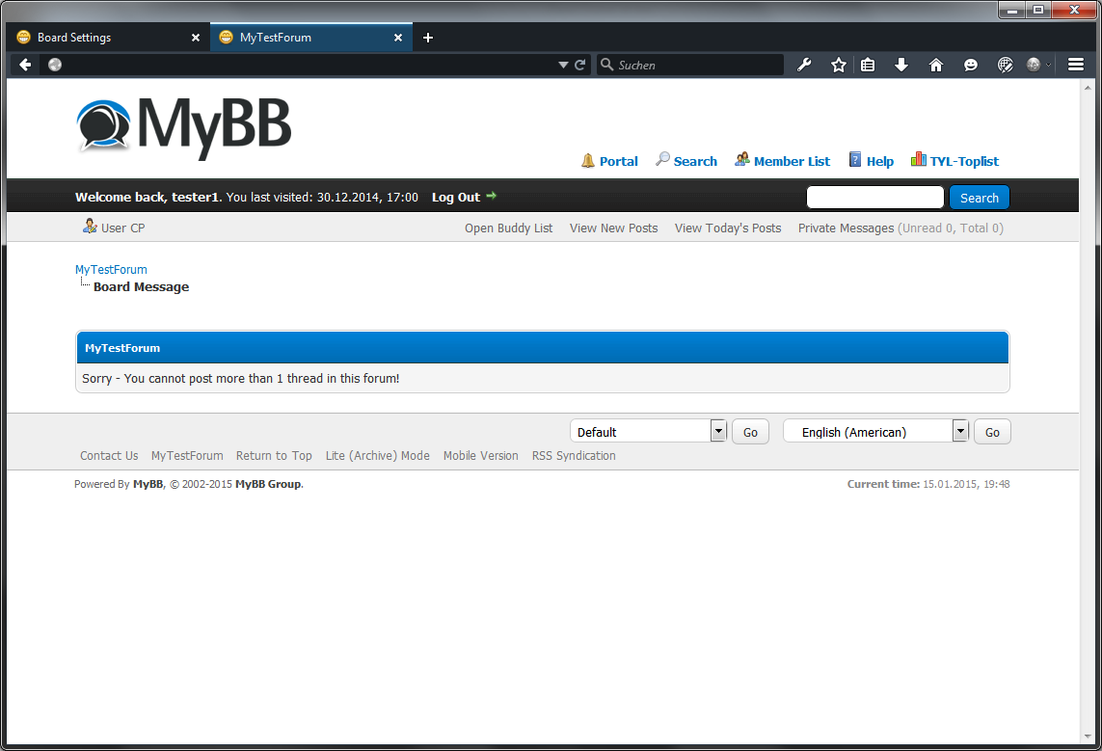Reload the page with the refresh icon
The height and width of the screenshot is (751, 1102).
[x=580, y=65]
